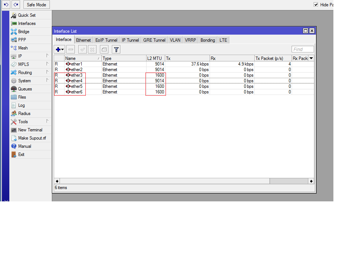Click the 37.6 kbps Tx value
Viewport: 358px width, 268px height.
pyautogui.click(x=200, y=64)
